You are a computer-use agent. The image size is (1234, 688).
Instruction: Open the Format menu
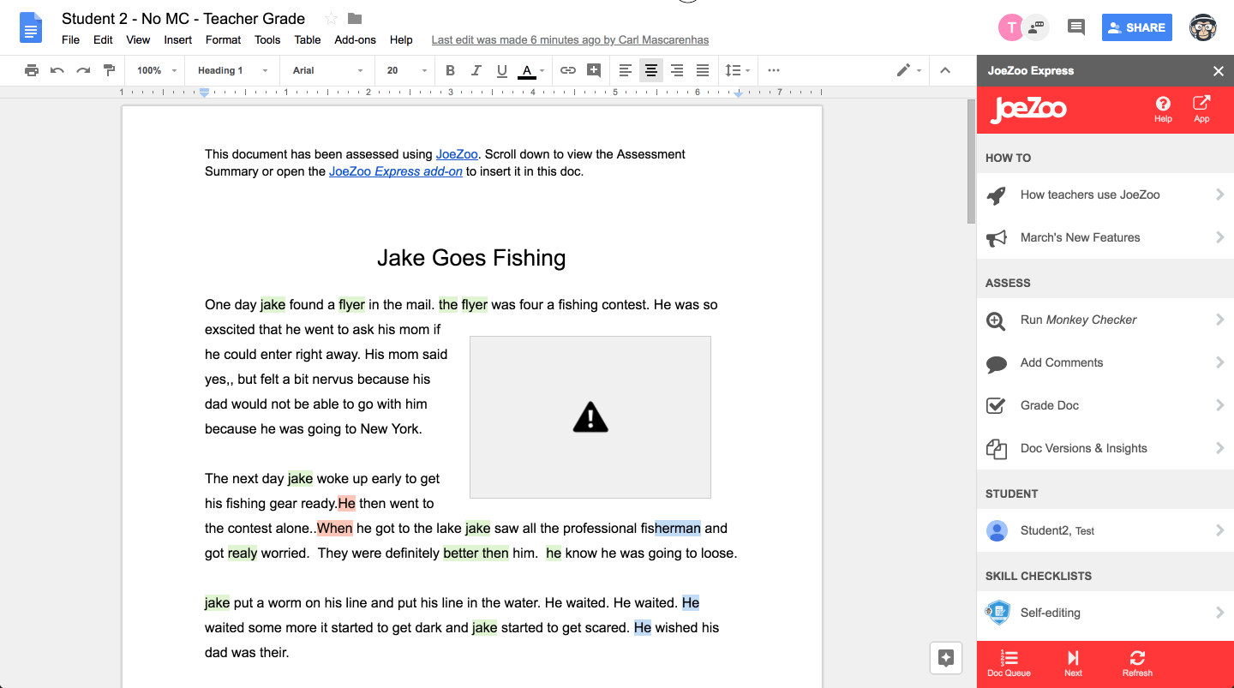point(223,39)
